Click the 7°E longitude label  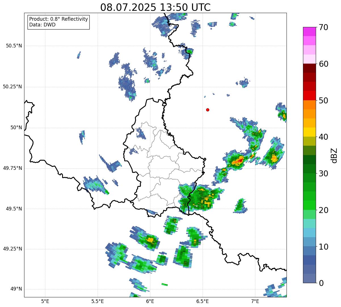(x=255, y=301)
